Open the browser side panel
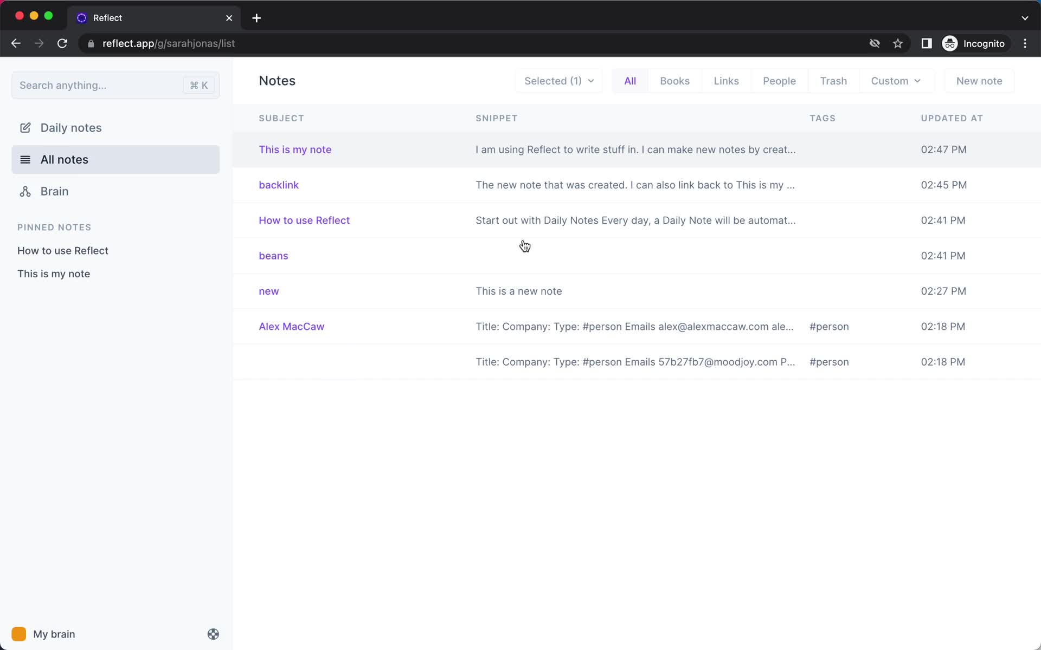Viewport: 1041px width, 650px height. [927, 43]
